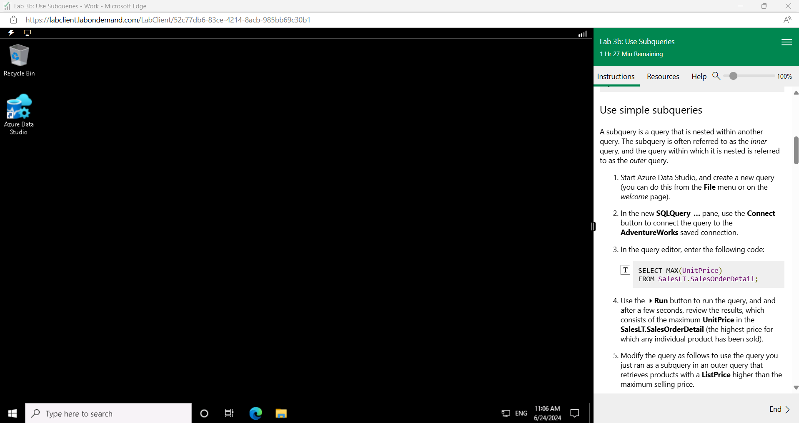
Task: Open Task View on the taskbar
Action: pyautogui.click(x=229, y=413)
